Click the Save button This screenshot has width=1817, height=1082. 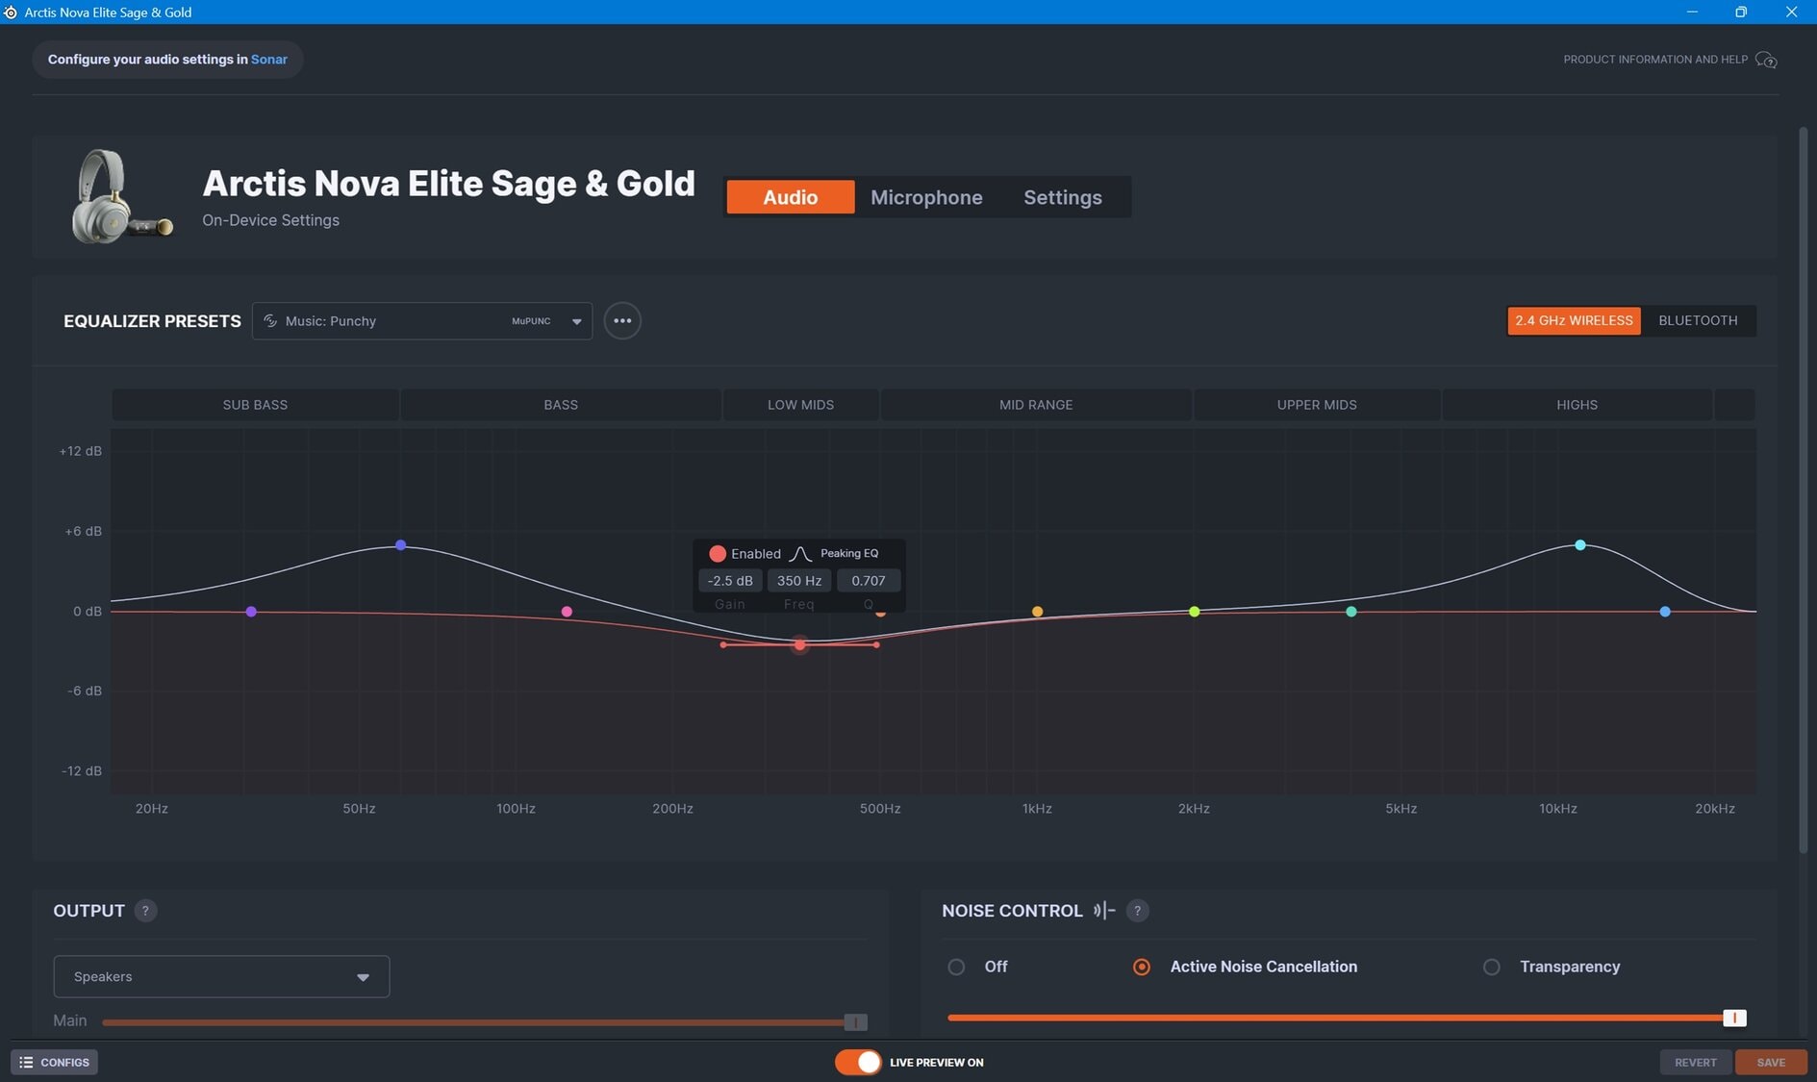pos(1770,1062)
